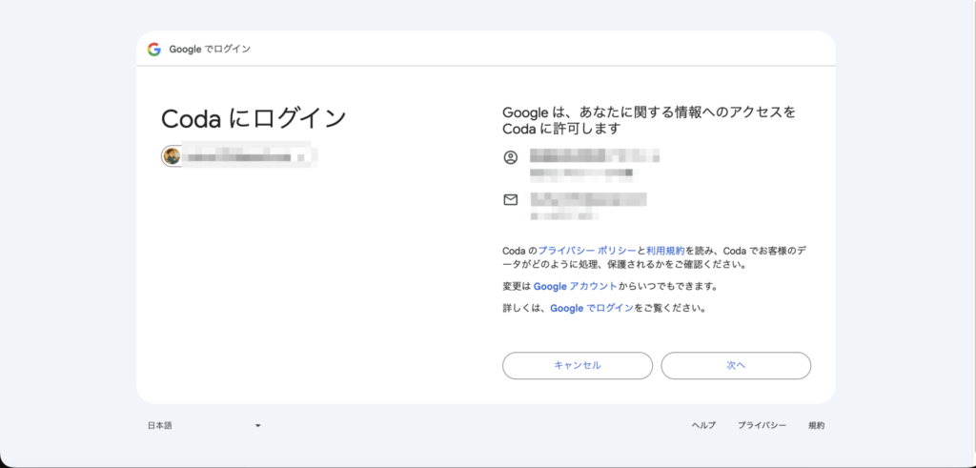Click the heading 'Google は、あなたに関する情報へのアクセスを'
This screenshot has width=976, height=468.
[649, 112]
